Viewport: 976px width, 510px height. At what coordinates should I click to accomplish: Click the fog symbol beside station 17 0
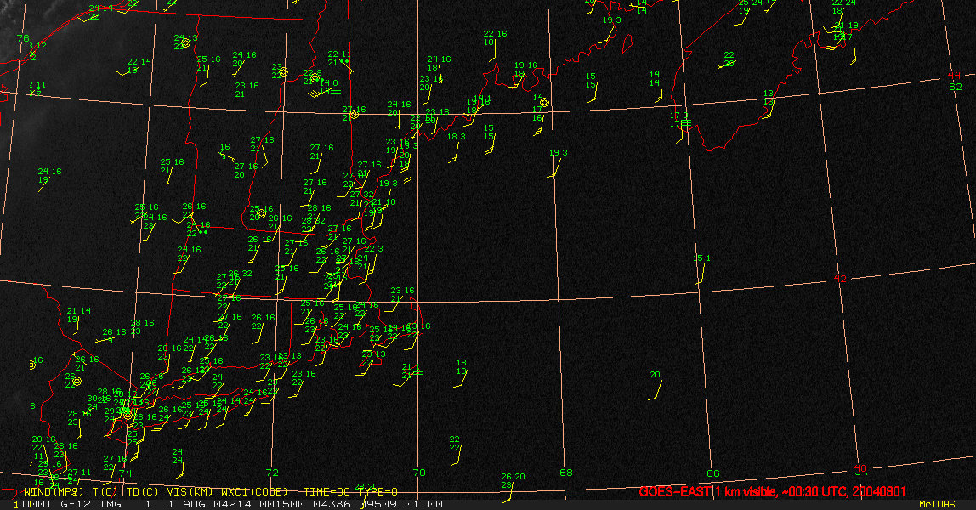(x=686, y=123)
